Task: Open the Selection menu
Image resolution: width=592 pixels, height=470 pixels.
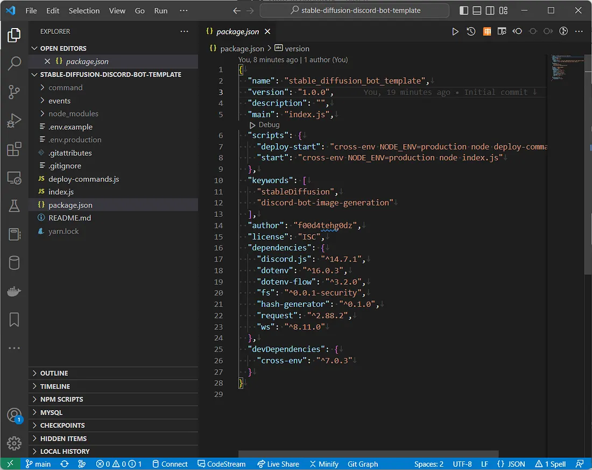Action: click(84, 10)
